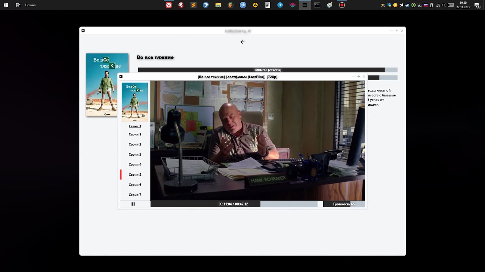The width and height of the screenshot is (485, 272).
Task: Open the clock and calendar showing 19:30
Action: coord(463,5)
